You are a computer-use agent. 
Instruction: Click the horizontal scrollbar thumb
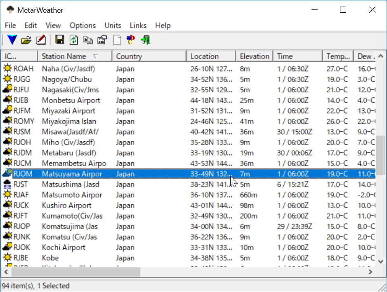tap(76, 272)
